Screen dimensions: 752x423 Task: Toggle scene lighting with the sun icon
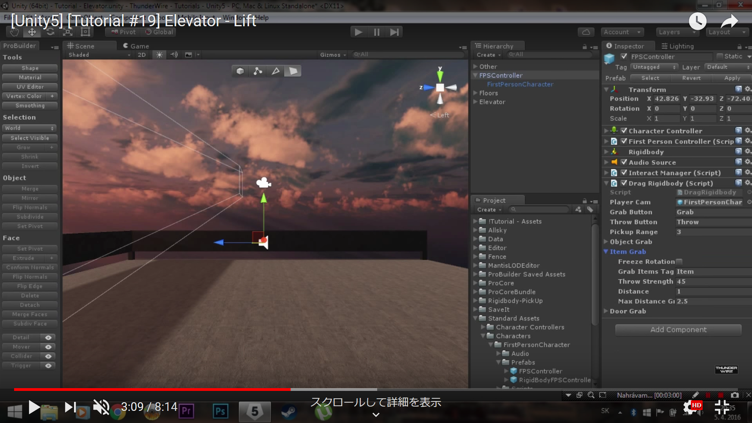tap(159, 55)
